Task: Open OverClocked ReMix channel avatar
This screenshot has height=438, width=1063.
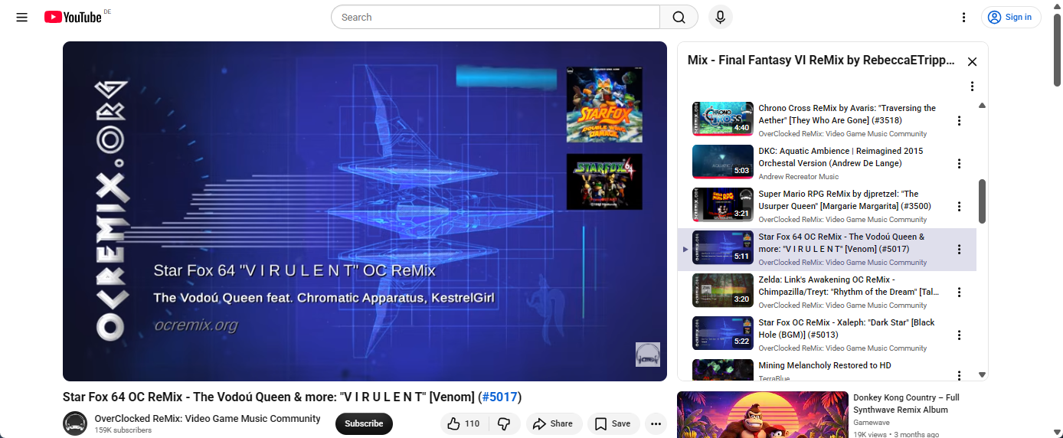Action: [75, 423]
